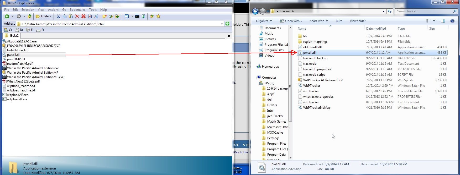460x175 pixels.
Task: Open the Explorer++ address bar dropdown
Action: pos(222,24)
